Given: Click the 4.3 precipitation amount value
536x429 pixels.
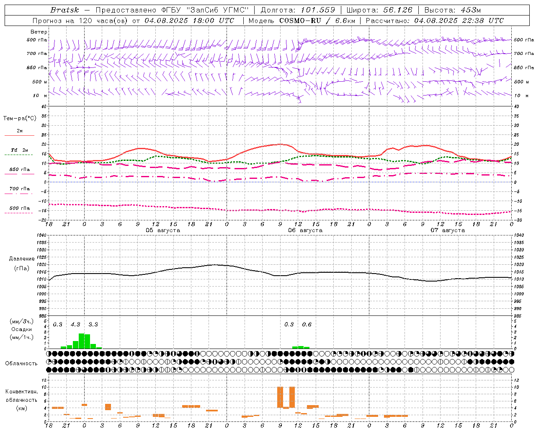Looking at the screenshot, I should coord(75,325).
